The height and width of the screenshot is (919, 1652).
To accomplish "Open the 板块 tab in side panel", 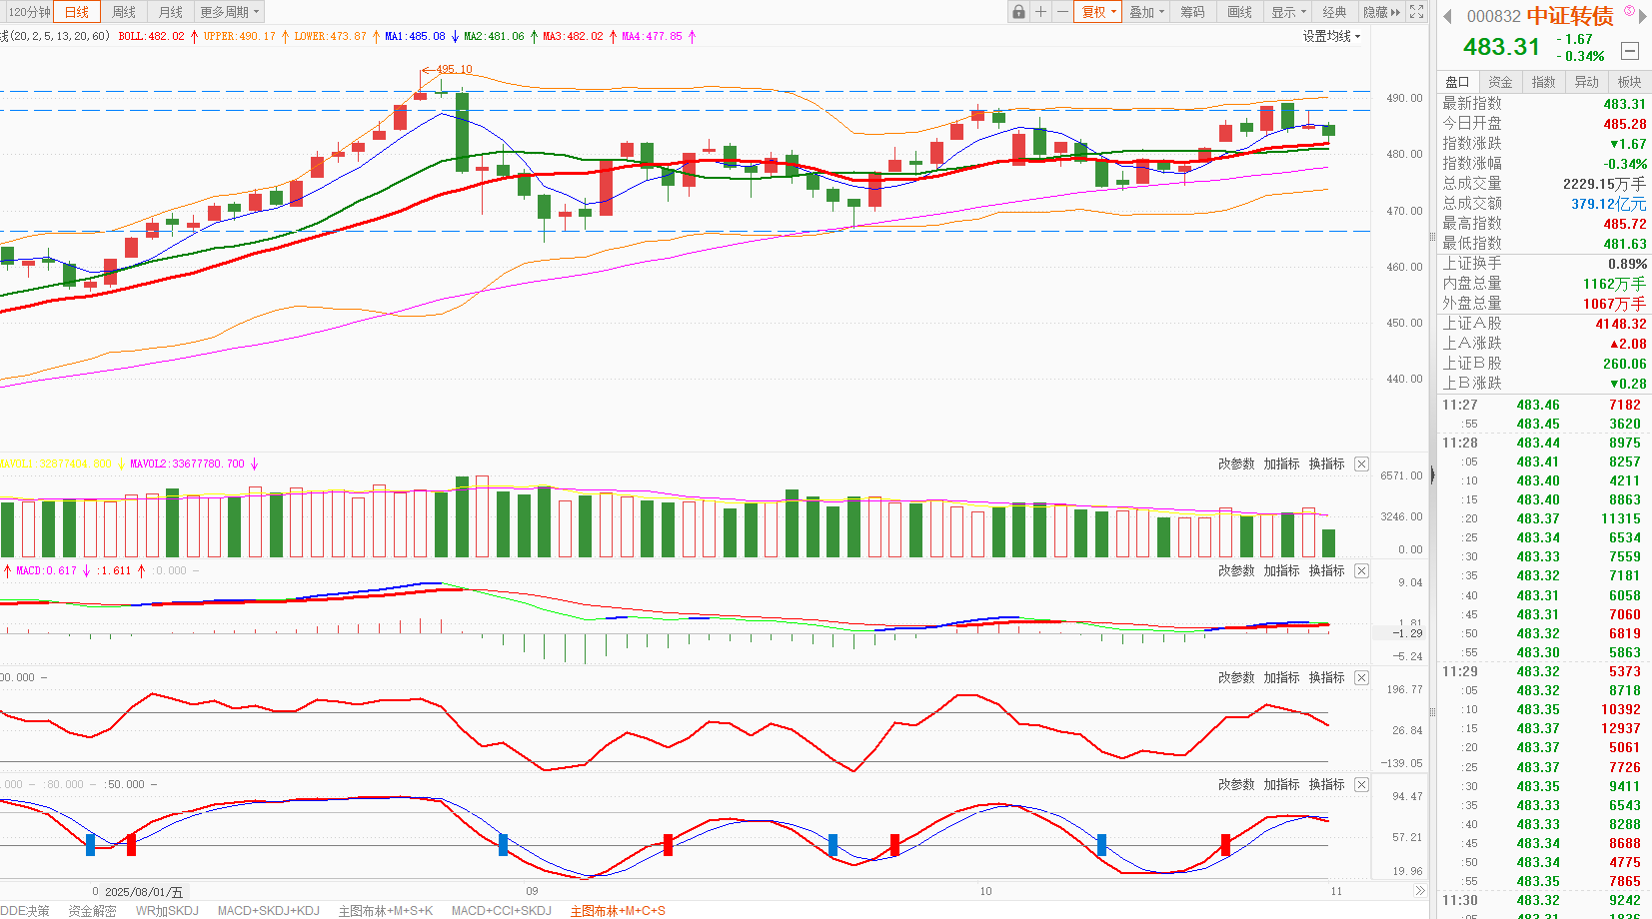I will tap(1630, 82).
